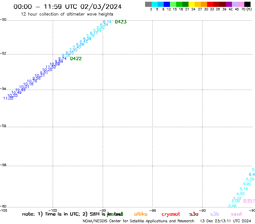Click the wave height value '9.74'
Image resolution: width=255 pixels, height=224 pixels.
pyautogui.click(x=62, y=59)
